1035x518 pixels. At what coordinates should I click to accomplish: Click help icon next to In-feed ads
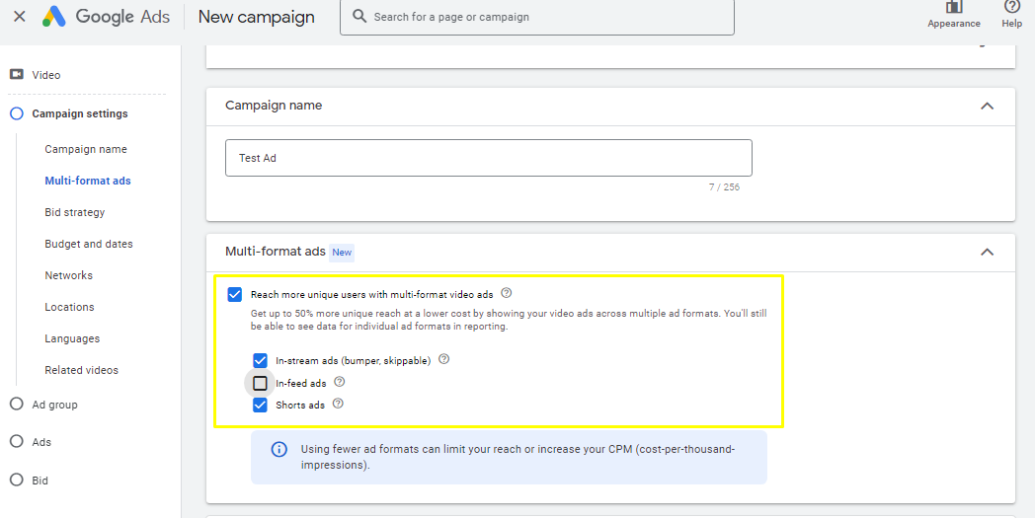(340, 382)
